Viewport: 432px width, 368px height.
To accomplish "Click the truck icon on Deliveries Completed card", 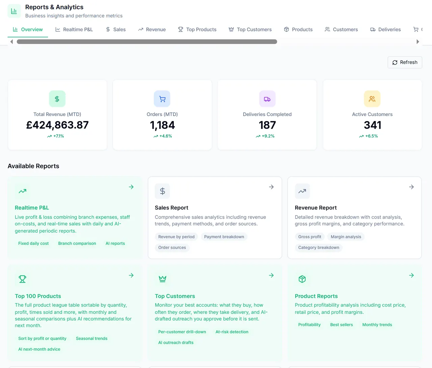I will click(267, 99).
